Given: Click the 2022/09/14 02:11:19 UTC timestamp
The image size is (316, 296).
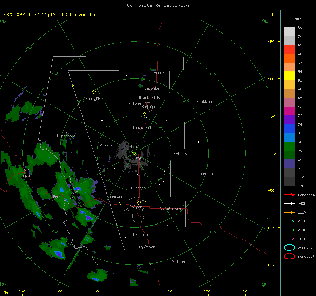Looking at the screenshot, I should tap(34, 15).
